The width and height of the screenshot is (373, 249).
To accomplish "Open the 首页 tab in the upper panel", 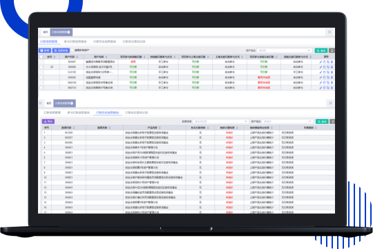I will pyautogui.click(x=46, y=33).
